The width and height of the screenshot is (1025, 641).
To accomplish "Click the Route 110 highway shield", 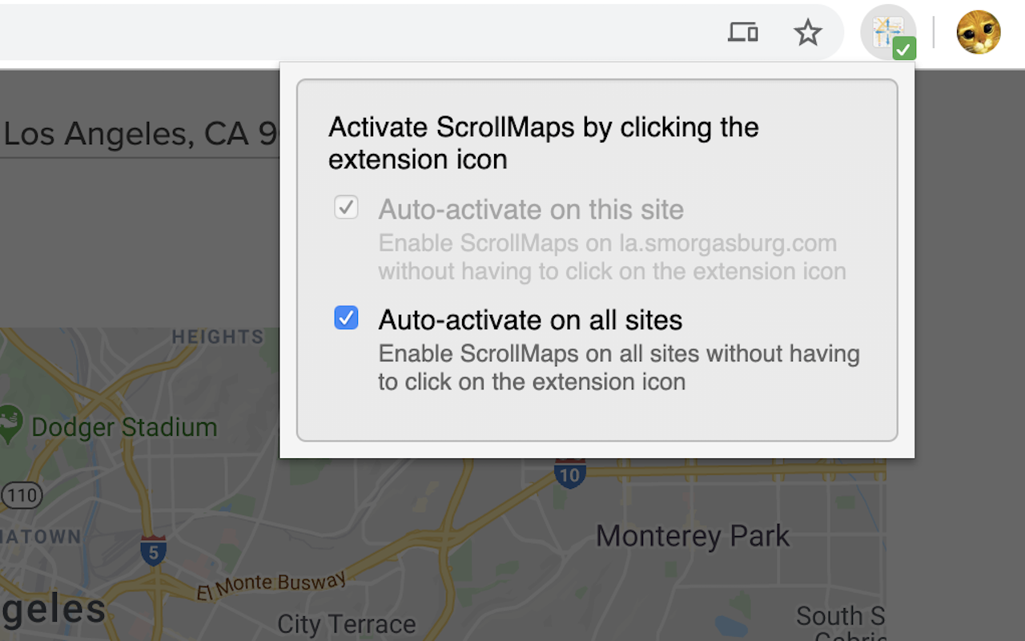I will click(x=22, y=495).
